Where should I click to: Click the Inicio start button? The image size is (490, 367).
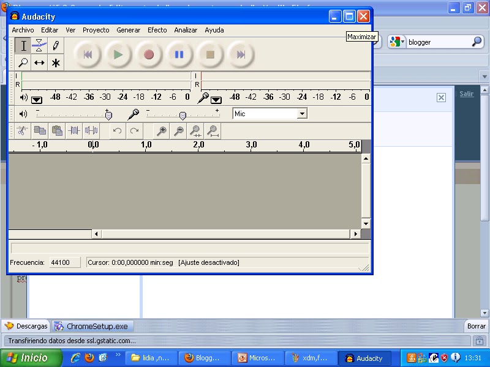coord(31,358)
